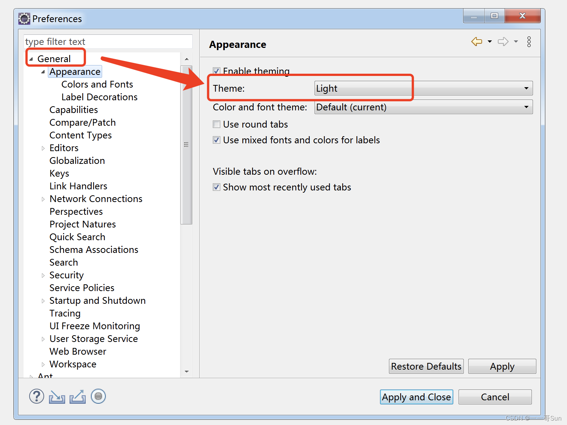Select the Keys preference page
This screenshot has height=425, width=567.
(x=59, y=173)
